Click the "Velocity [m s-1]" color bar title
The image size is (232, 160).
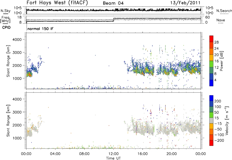click(227, 121)
